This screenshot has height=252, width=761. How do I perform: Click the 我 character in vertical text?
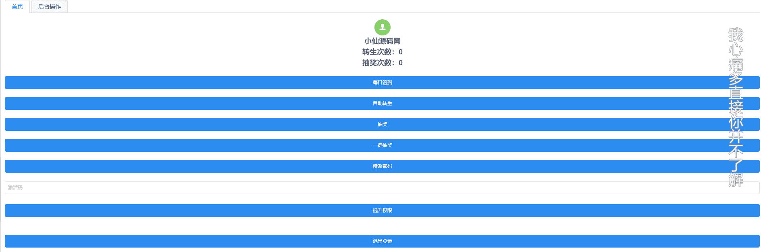point(736,35)
